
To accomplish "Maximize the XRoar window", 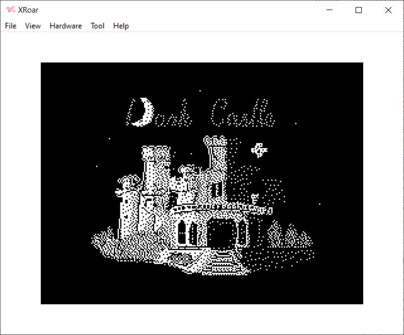I will click(359, 10).
